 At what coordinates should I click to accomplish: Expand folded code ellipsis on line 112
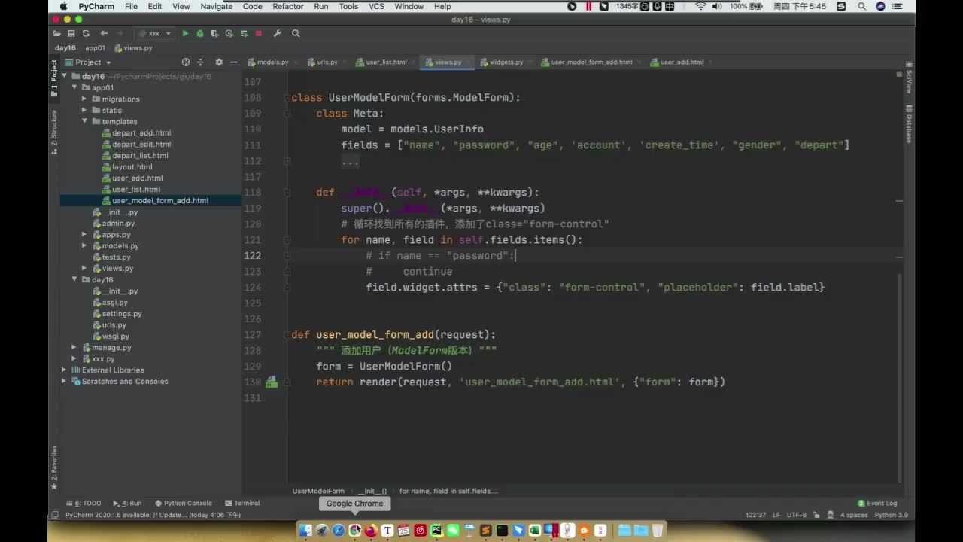click(x=350, y=161)
